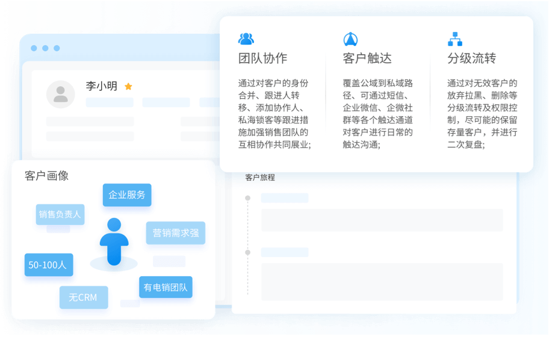
Task: Open the 分级流转 heading
Action: (x=471, y=58)
